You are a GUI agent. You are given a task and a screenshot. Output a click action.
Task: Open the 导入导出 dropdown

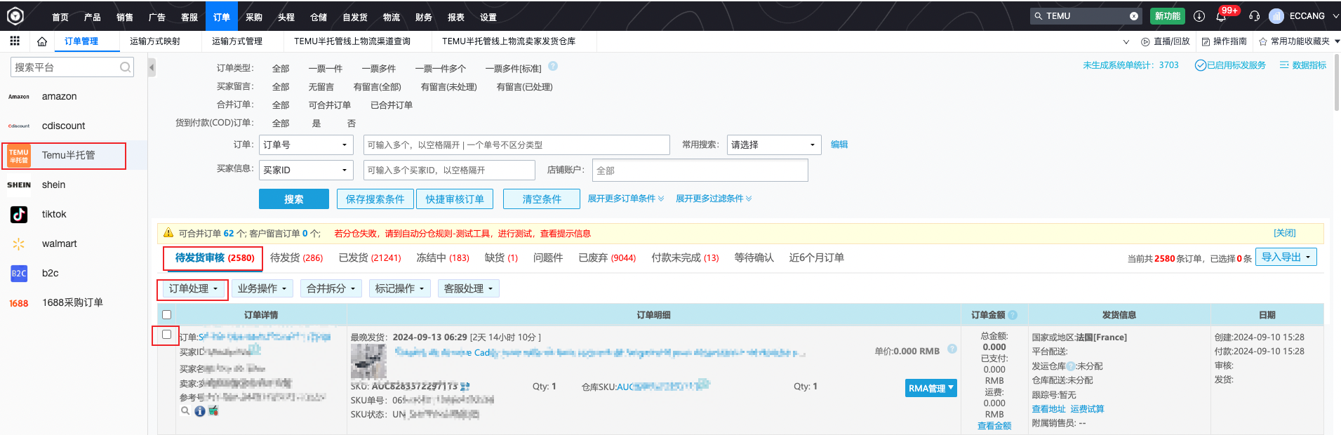1286,257
